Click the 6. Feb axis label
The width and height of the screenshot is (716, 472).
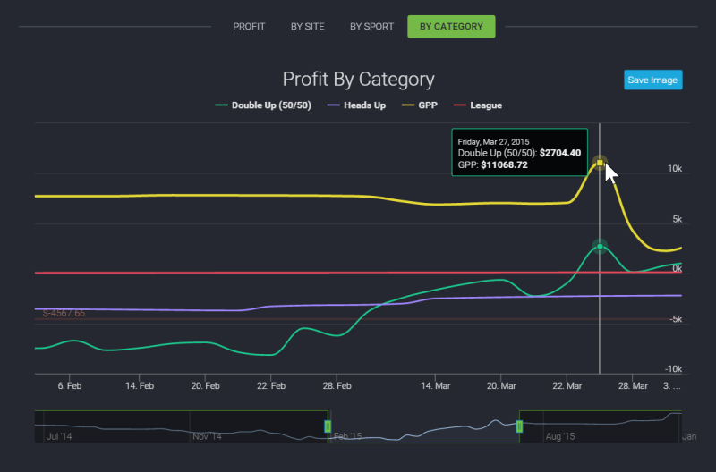point(70,386)
